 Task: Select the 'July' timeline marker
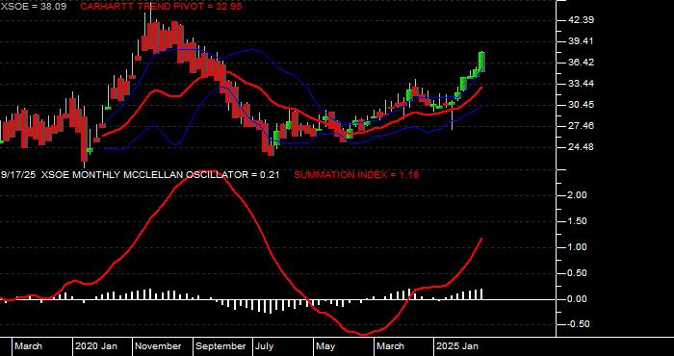coord(265,346)
